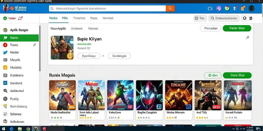
Task: Switch to the Fillle tab
Action: click(x=65, y=18)
